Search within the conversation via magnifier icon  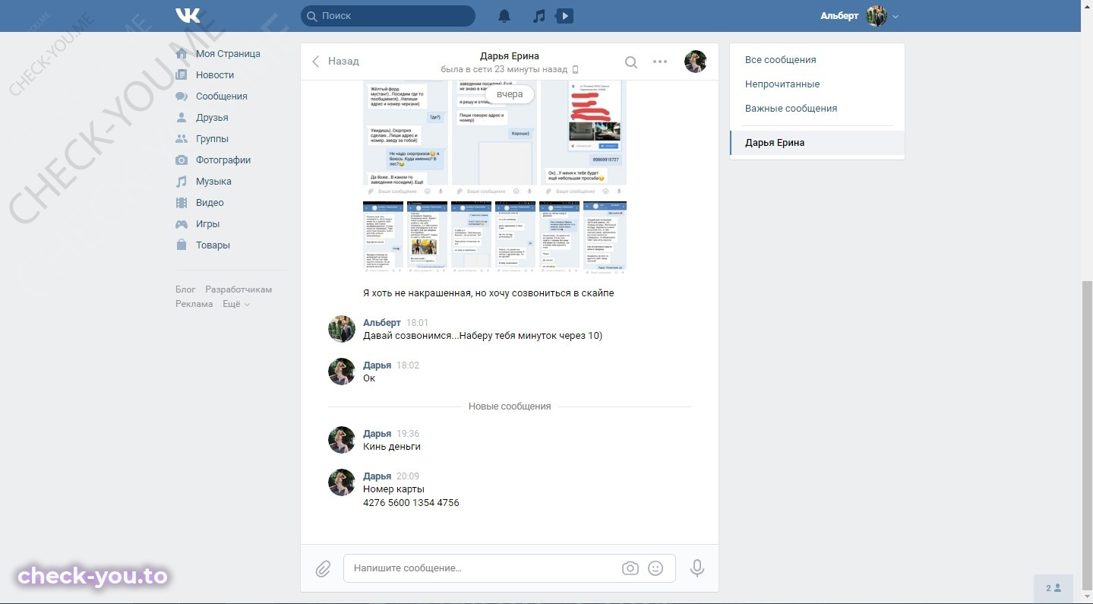point(630,62)
